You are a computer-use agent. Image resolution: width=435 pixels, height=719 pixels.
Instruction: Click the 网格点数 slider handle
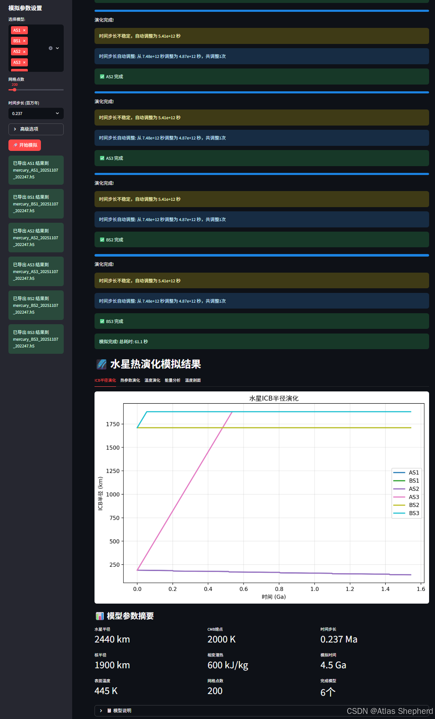coord(14,90)
